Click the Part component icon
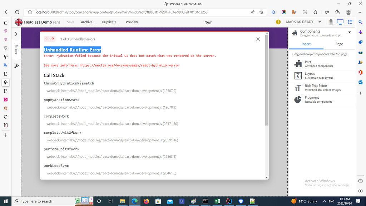The width and height of the screenshot is (366, 206). [297, 63]
